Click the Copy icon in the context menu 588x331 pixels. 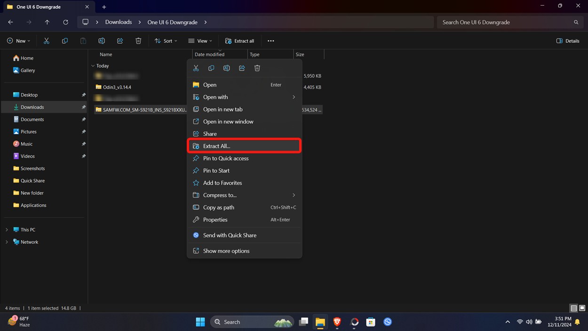click(x=211, y=68)
